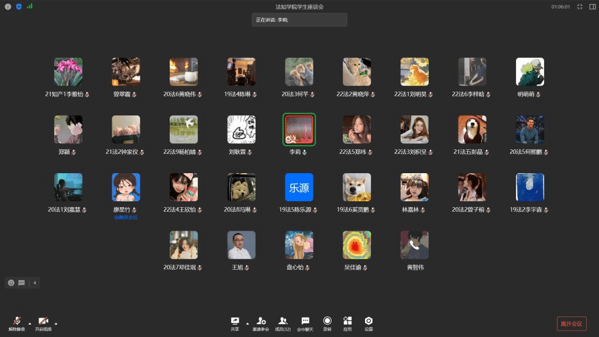Select speaking participant 李莉's avatar
599x337 pixels.
coord(299,130)
